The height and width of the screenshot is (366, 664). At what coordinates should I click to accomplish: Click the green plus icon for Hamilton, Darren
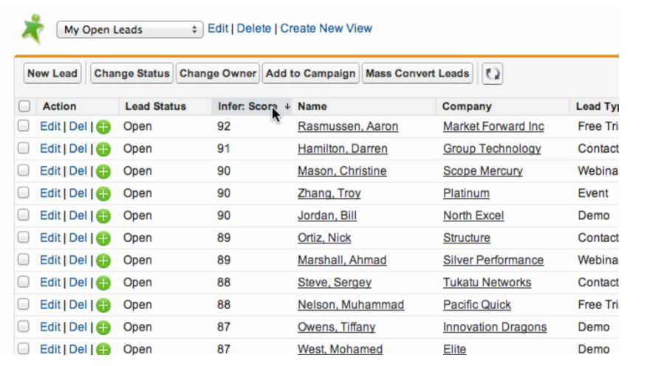pos(103,149)
